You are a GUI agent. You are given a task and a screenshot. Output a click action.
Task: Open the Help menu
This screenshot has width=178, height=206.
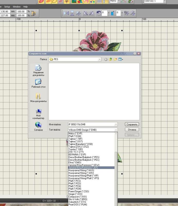[x=25, y=6]
